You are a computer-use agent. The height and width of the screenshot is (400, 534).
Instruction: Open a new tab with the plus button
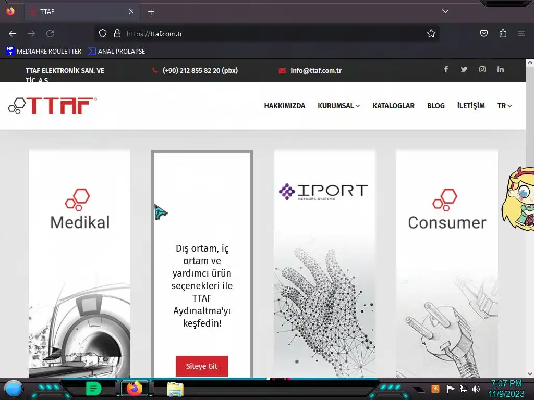(151, 12)
